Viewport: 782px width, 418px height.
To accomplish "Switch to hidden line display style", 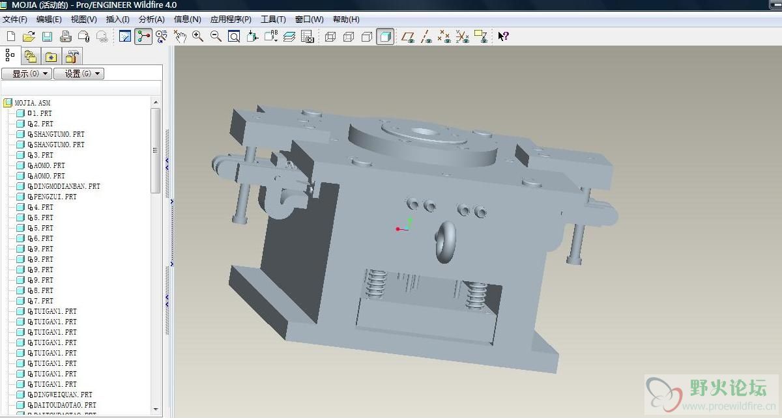I will pos(349,36).
